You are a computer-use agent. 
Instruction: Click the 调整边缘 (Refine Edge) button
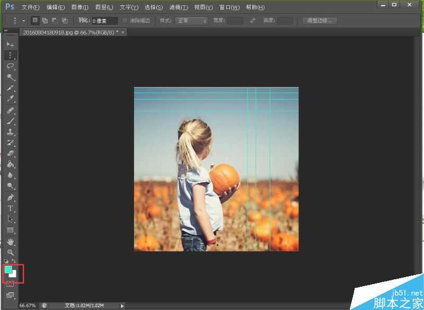click(320, 21)
